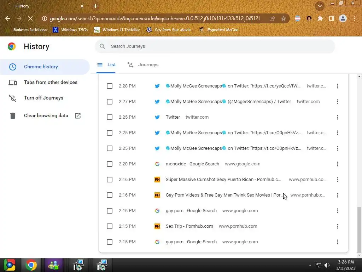Tick the checkbox for the 2:20 PM monoxide search
The image size is (362, 272).
110,164
